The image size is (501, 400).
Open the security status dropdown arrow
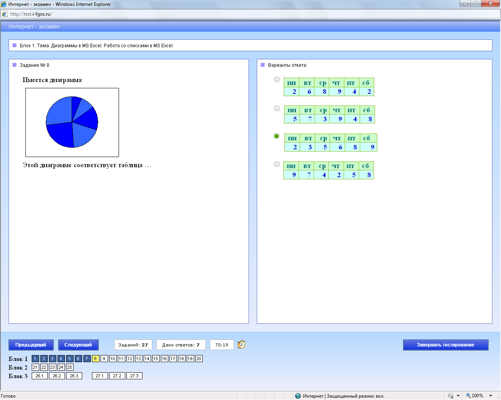(458, 396)
